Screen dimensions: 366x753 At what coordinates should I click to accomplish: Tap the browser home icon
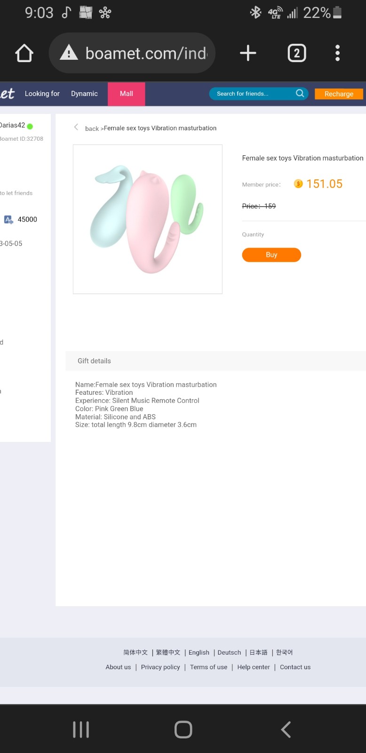pyautogui.click(x=24, y=53)
